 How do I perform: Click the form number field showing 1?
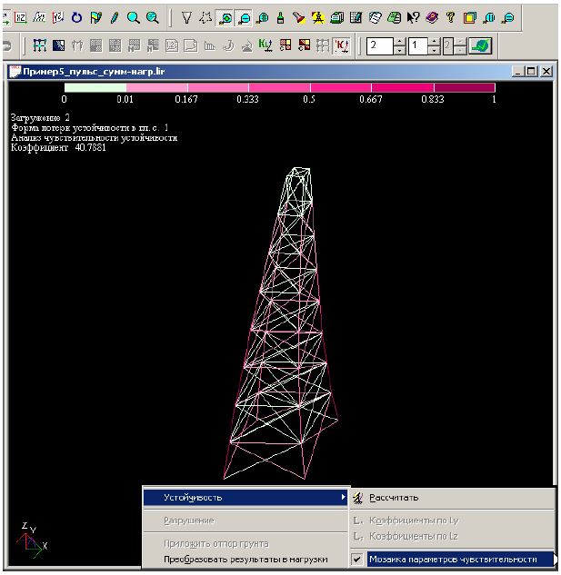click(x=418, y=45)
